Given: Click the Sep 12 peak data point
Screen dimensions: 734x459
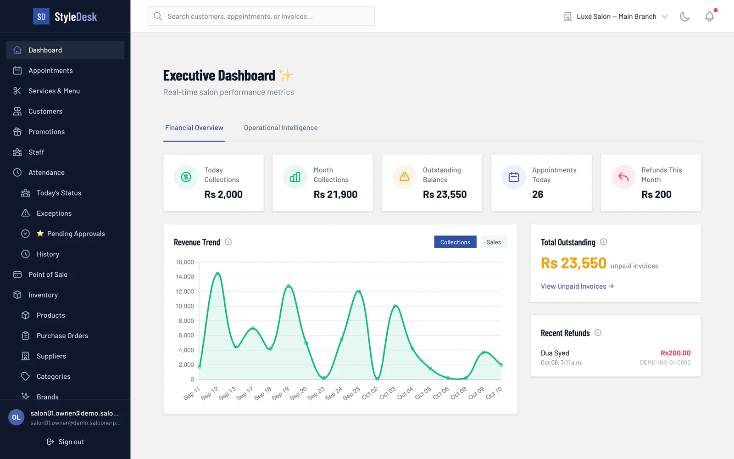Looking at the screenshot, I should point(217,274).
